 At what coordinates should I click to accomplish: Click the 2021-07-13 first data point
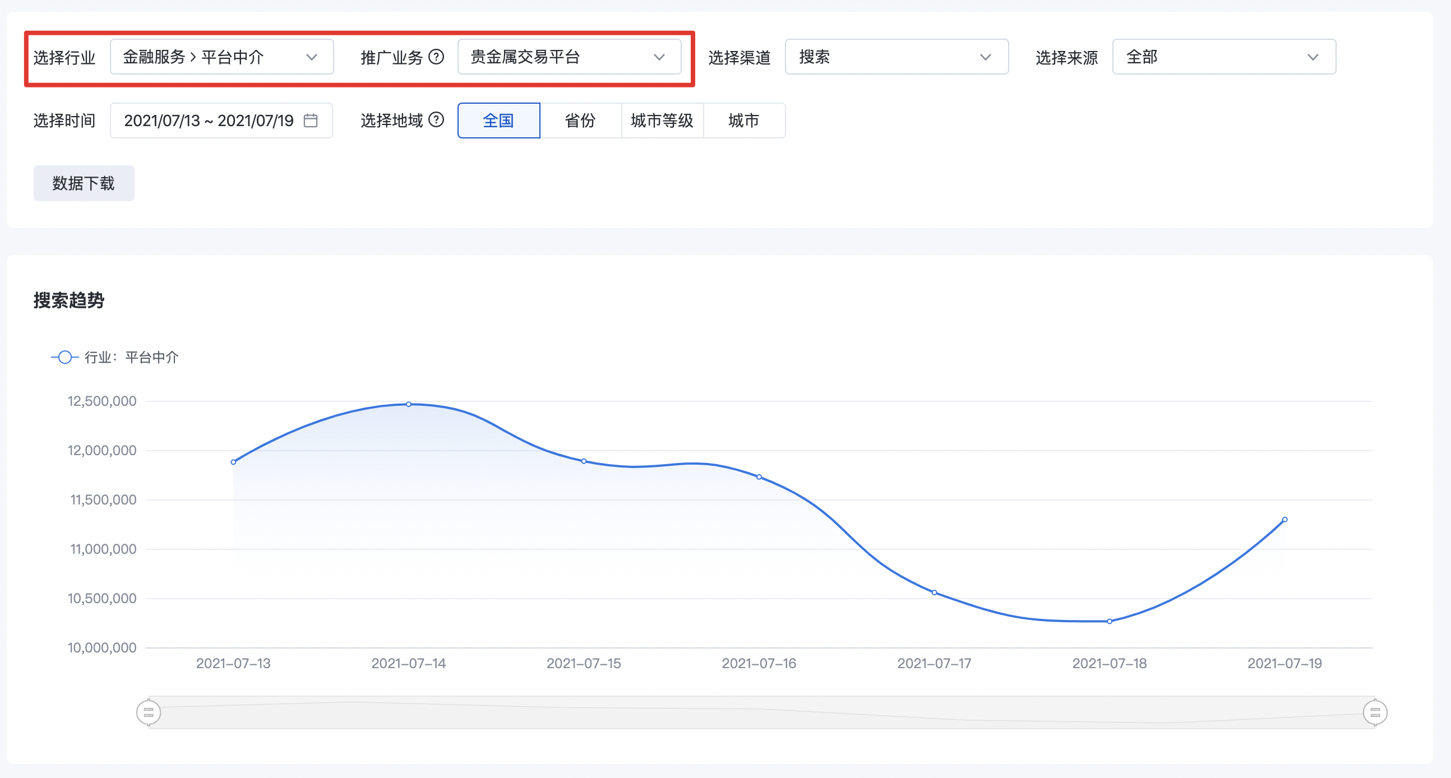[234, 462]
